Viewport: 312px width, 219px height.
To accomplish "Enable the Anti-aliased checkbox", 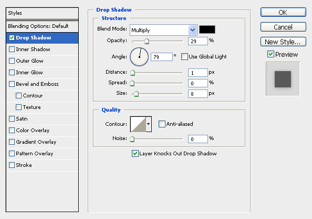I will (x=162, y=124).
